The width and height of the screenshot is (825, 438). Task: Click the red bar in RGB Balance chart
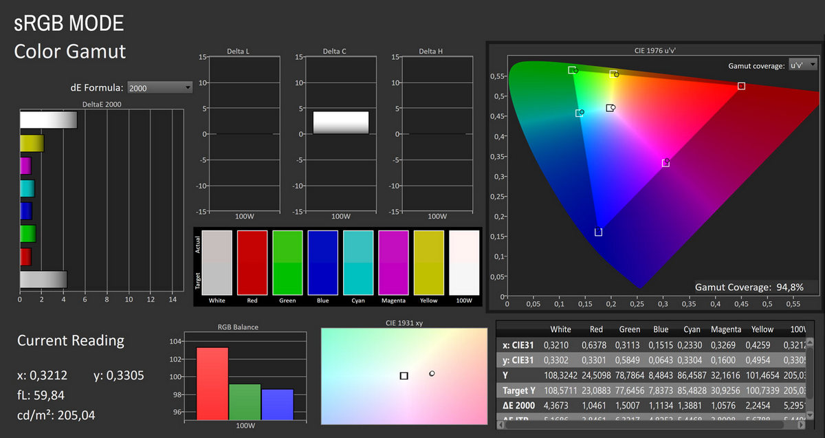212,382
